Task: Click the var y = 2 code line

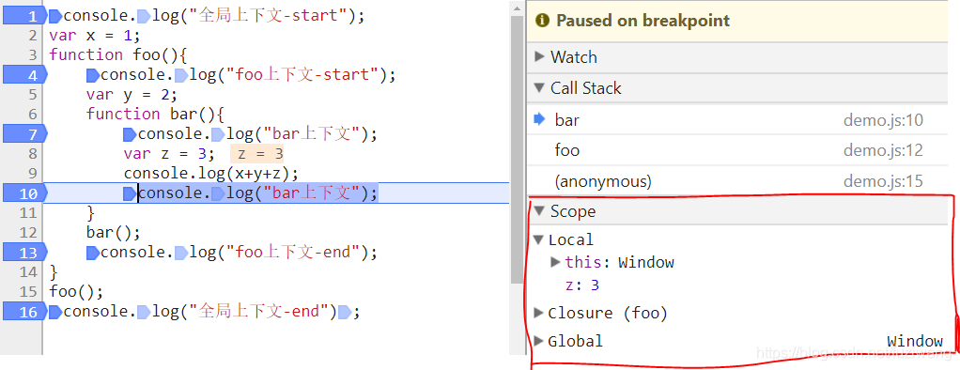Action: point(132,95)
